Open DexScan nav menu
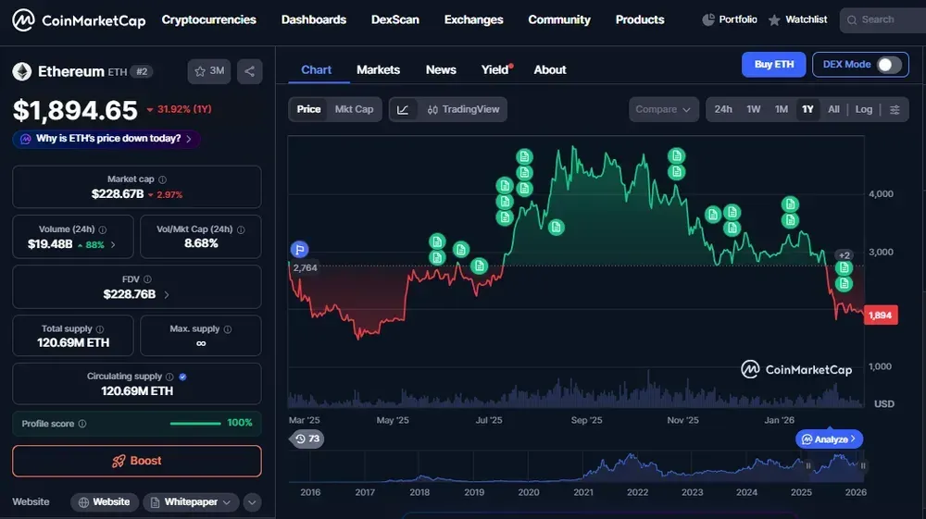This screenshot has width=926, height=519. click(395, 20)
